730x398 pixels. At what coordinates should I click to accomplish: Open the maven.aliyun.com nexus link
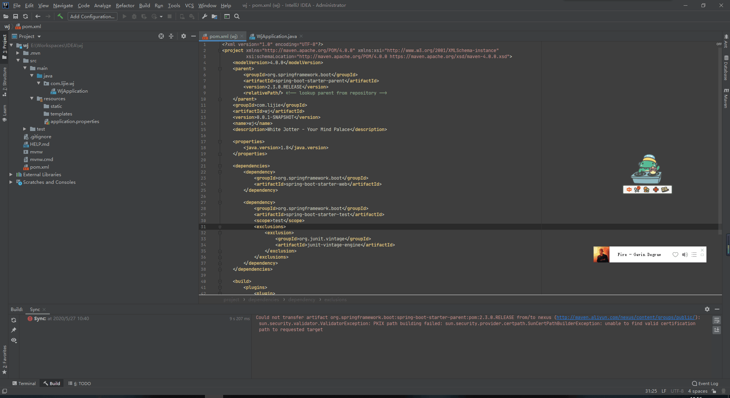[626, 317]
